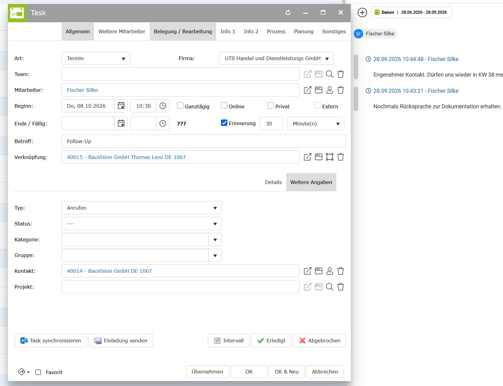Viewport: 503px width, 386px height.
Task: Click person icon in Kontakt row
Action: pyautogui.click(x=330, y=271)
